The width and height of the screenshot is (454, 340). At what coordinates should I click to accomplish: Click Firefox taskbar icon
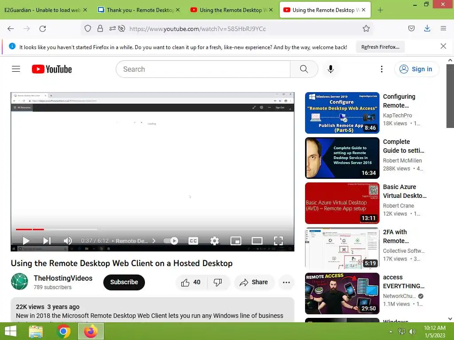click(x=90, y=331)
